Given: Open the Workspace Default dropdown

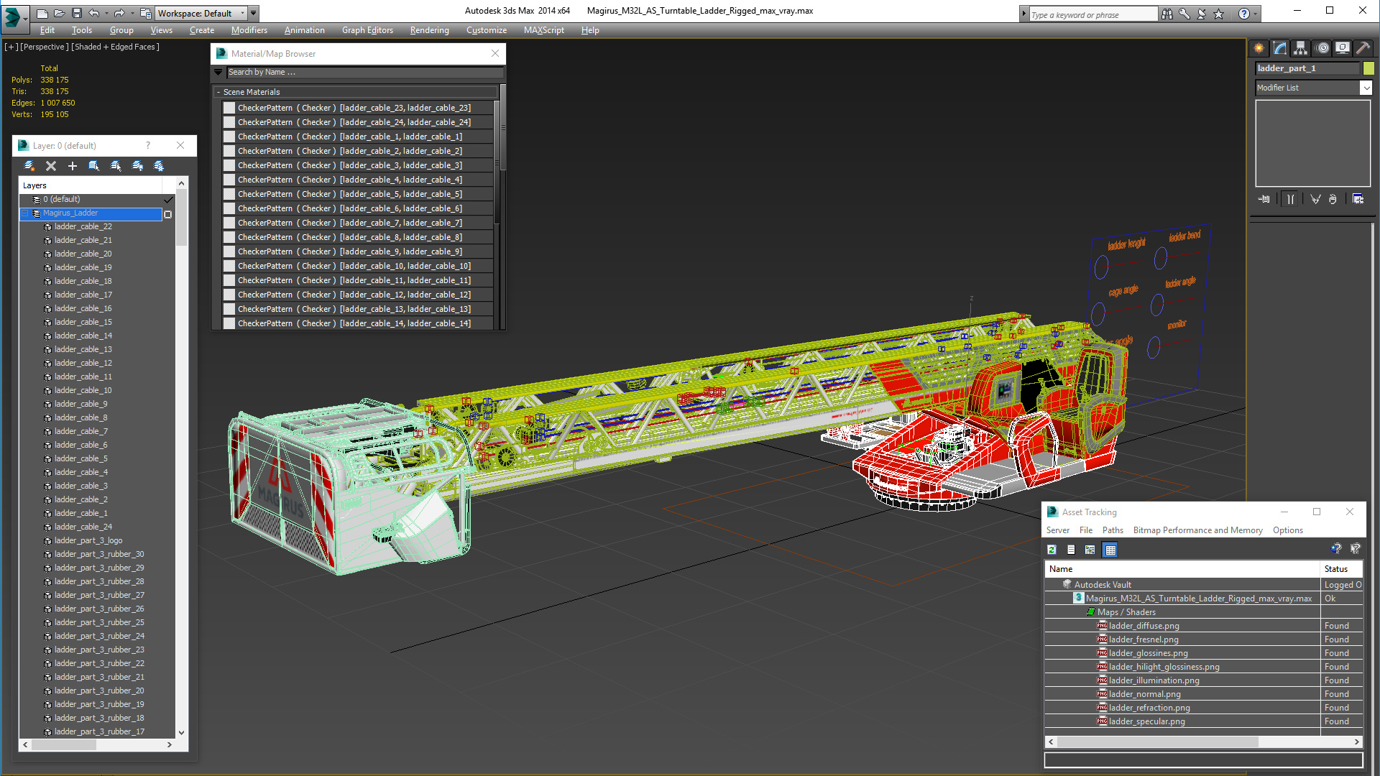Looking at the screenshot, I should (x=242, y=13).
